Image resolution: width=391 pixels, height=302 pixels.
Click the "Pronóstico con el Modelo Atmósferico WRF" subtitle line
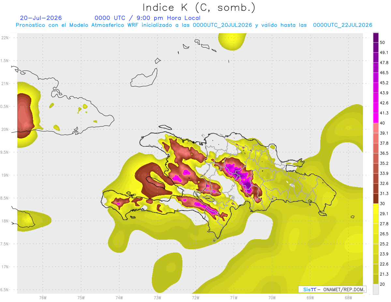click(194, 25)
